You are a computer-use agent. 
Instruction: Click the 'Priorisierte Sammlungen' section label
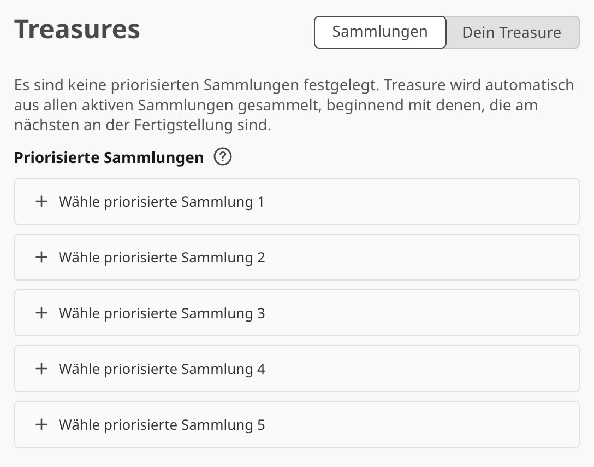[x=109, y=157]
